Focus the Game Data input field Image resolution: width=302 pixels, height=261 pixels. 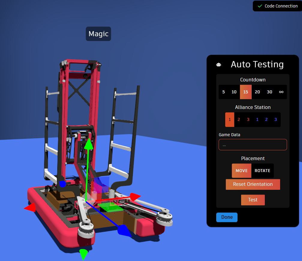[x=253, y=145]
